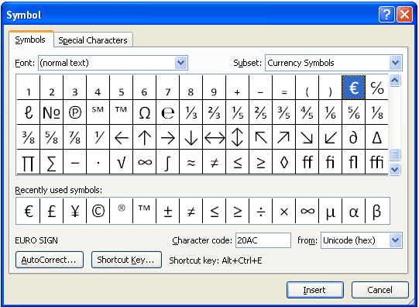Pick the copyright symbol from recently used
Viewport: 419px width, 307px height.
(98, 212)
